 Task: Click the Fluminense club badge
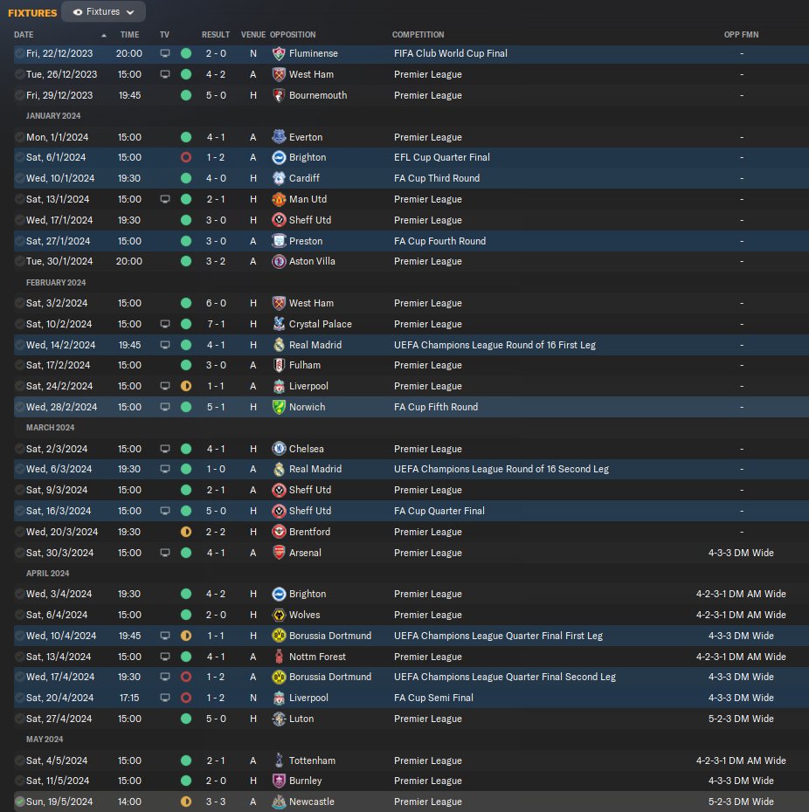click(279, 53)
